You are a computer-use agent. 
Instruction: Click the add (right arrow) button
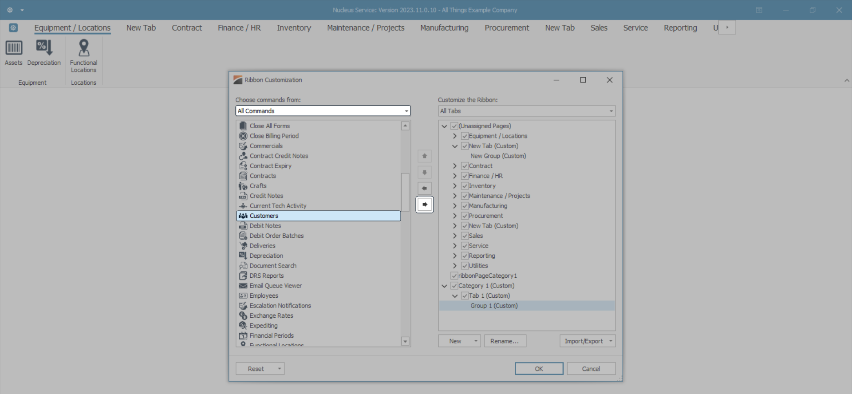point(425,205)
